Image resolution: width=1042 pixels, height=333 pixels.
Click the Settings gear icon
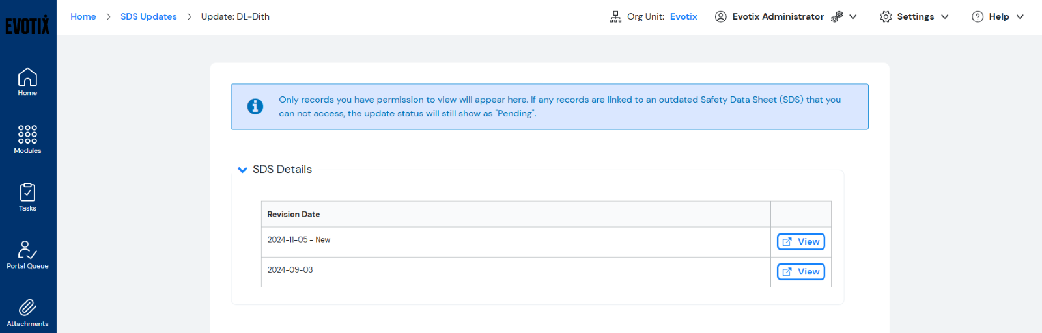click(x=886, y=17)
